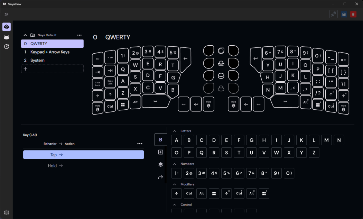Viewport: 363px width, 219px height.
Task: Click the add action plus icon
Action: (x=160, y=152)
